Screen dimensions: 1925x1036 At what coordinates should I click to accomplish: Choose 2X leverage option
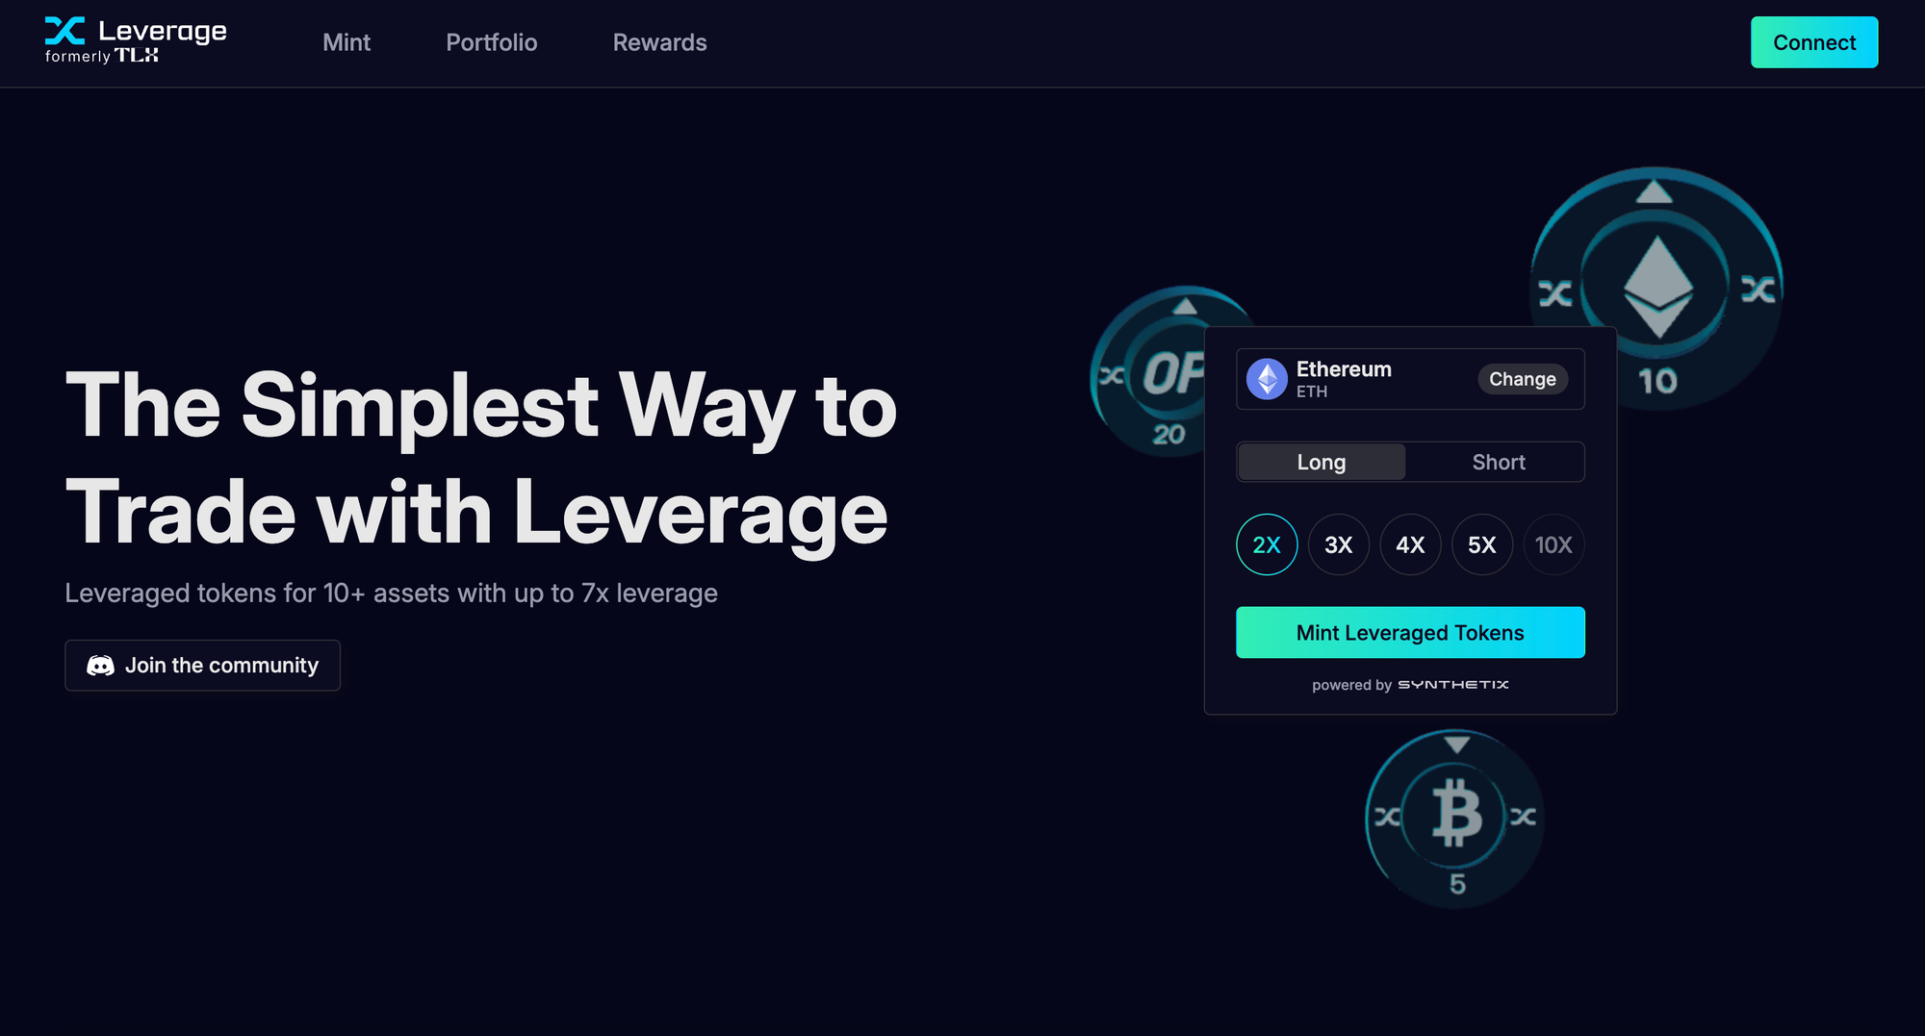point(1267,545)
